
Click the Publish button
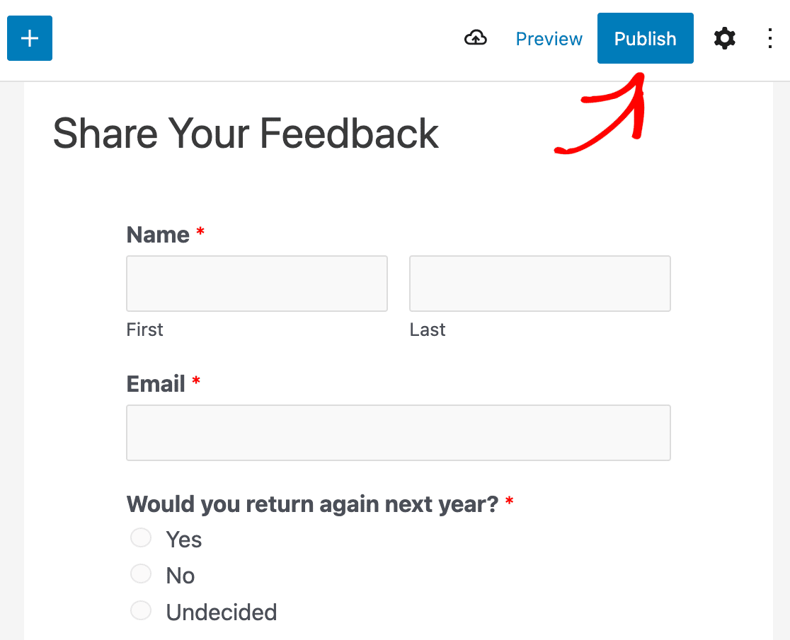[x=646, y=38]
